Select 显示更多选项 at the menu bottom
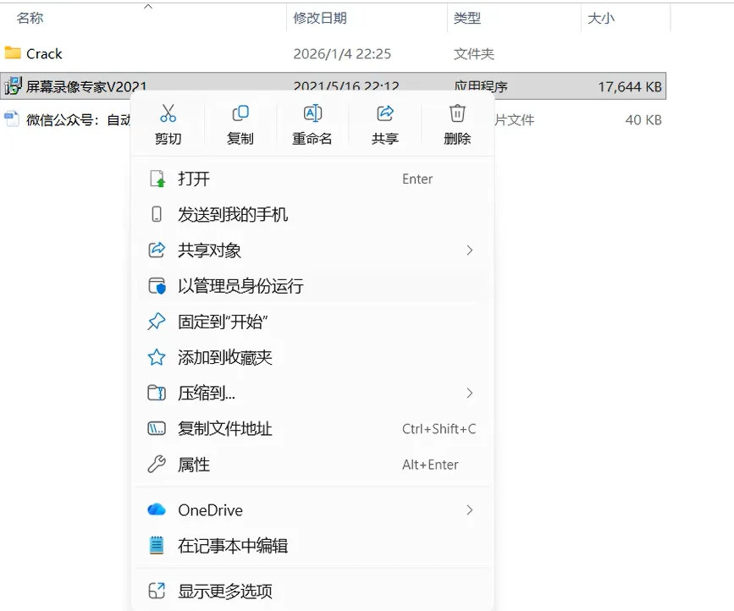 coord(312,591)
